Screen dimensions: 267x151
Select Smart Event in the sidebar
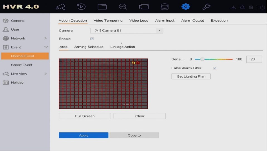click(22, 65)
